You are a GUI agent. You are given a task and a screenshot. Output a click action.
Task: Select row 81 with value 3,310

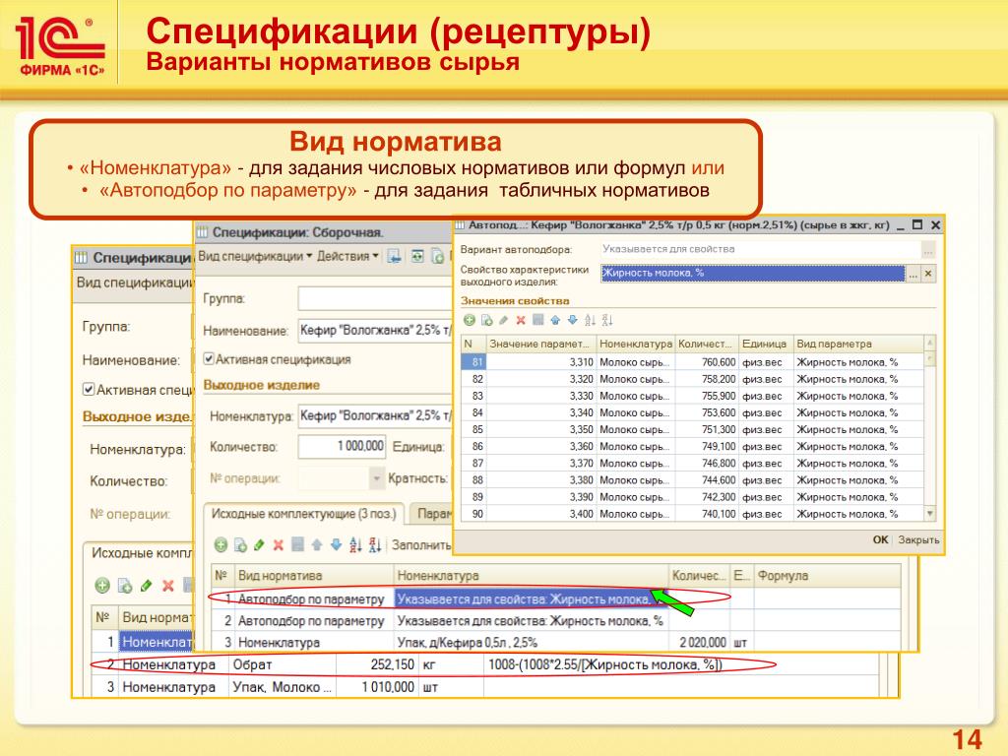(x=692, y=362)
